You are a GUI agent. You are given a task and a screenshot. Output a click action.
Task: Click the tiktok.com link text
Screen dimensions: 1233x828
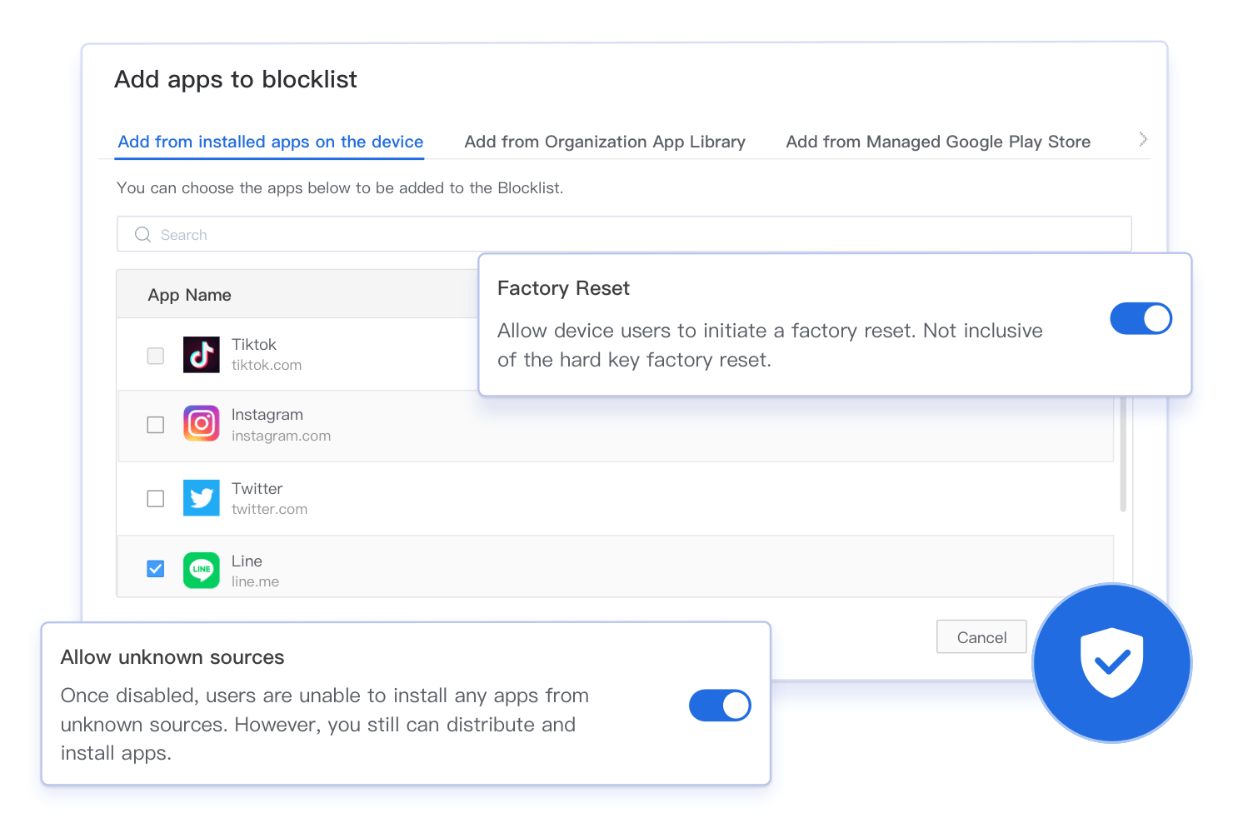pyautogui.click(x=267, y=365)
